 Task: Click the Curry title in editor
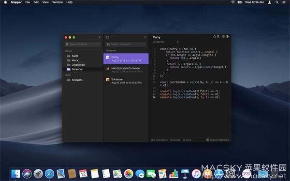coord(157,37)
